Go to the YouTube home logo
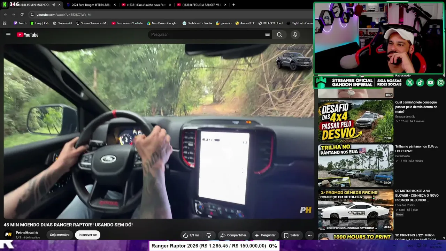Image resolution: width=446 pixels, height=251 pixels. click(x=28, y=35)
